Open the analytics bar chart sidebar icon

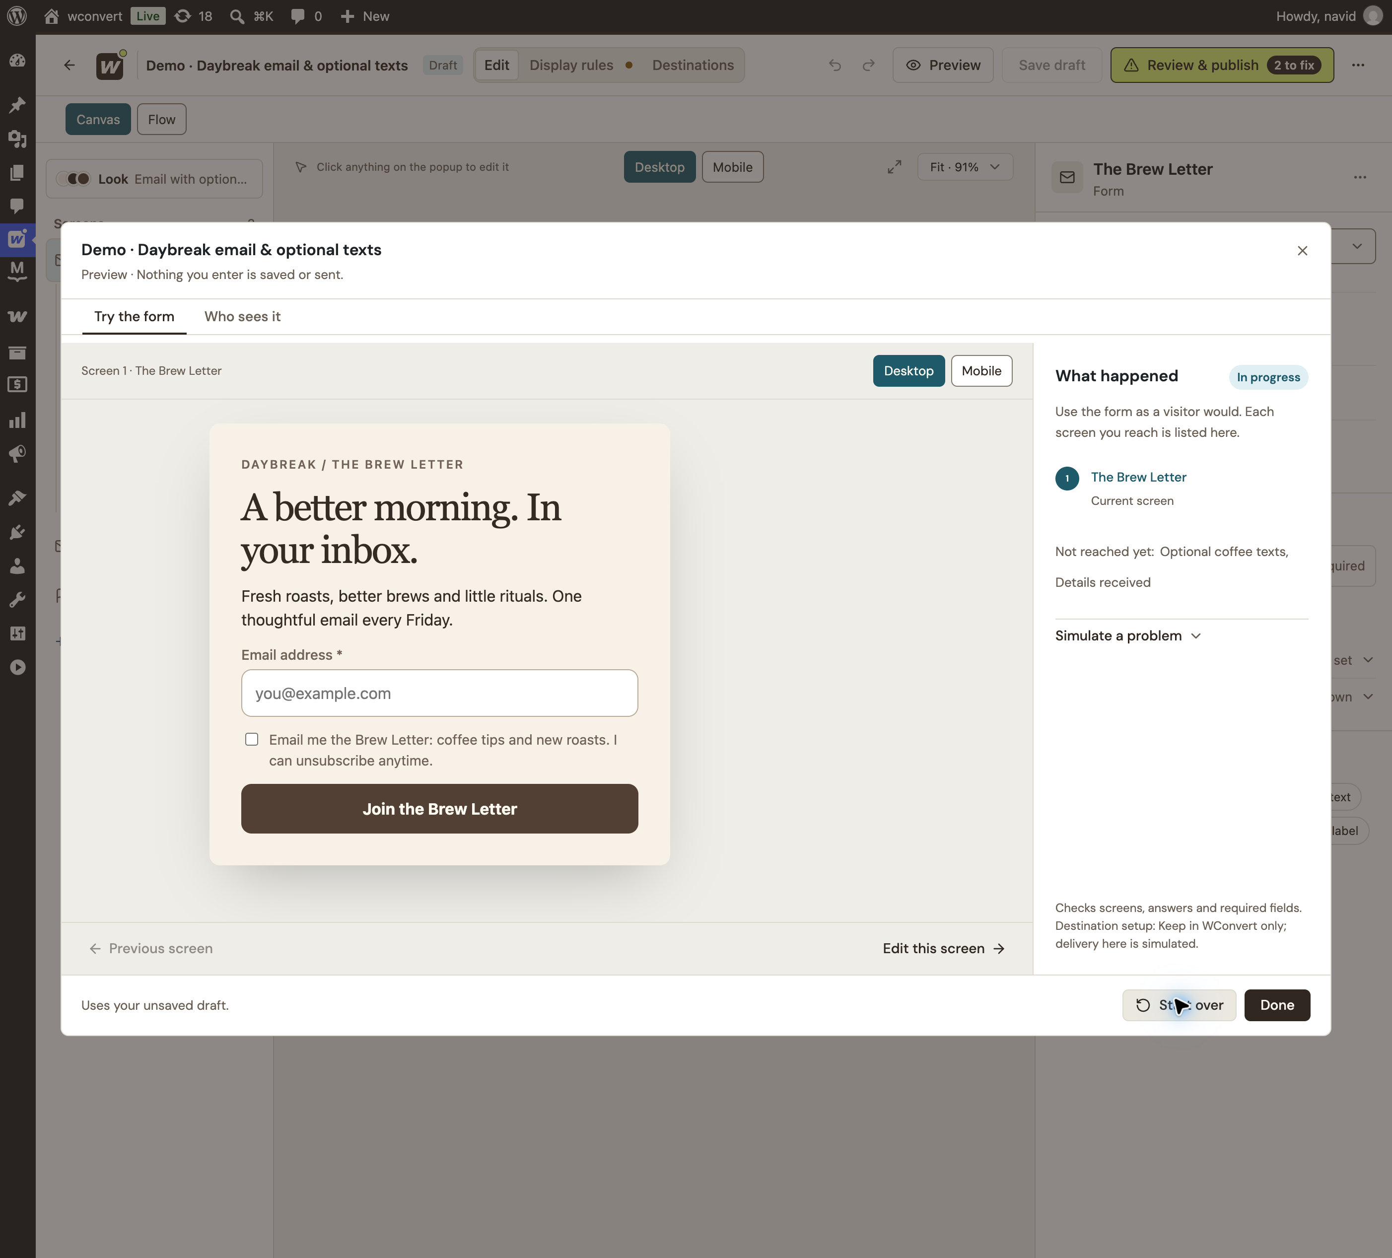17,420
